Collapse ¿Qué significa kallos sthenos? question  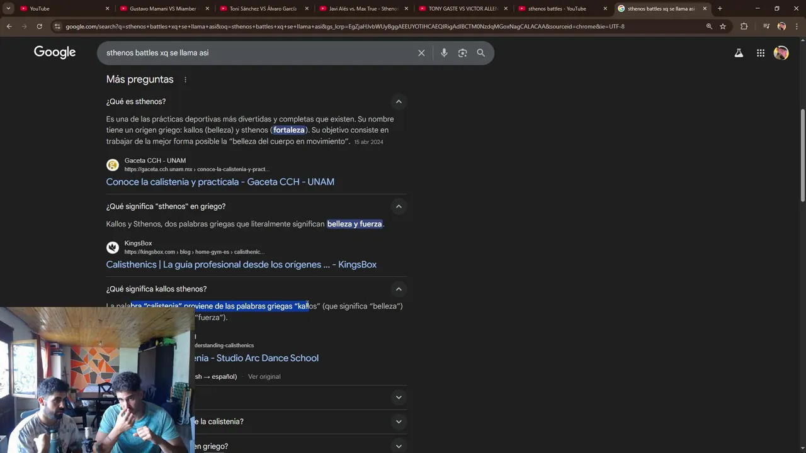tap(399, 289)
